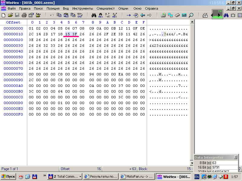Open Find Text with the black binoculars
This screenshot has width=242, height=181.
[x=94, y=15]
